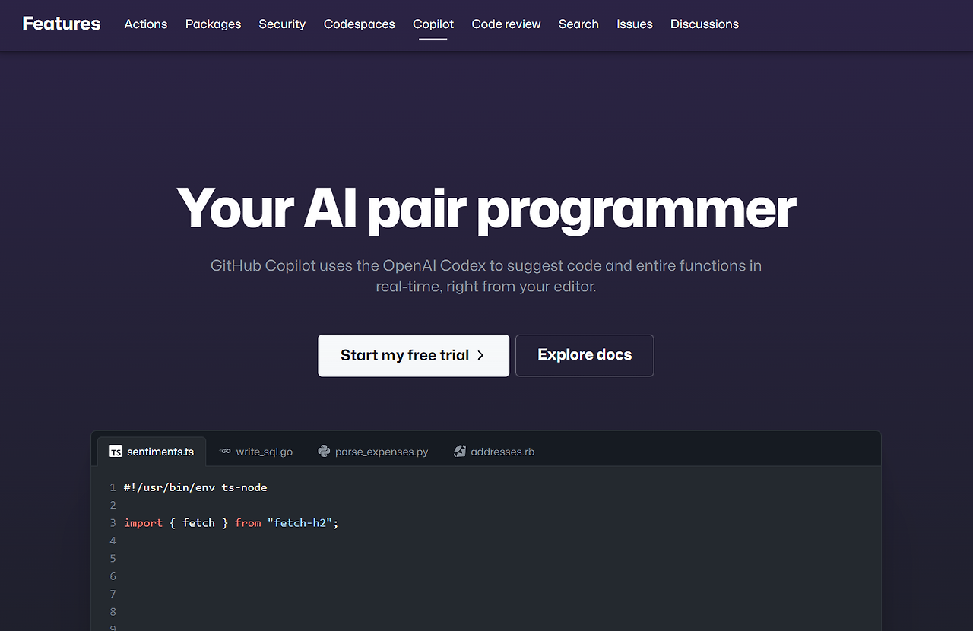The height and width of the screenshot is (631, 973).
Task: Open Codespaces from the nav bar
Action: (x=360, y=24)
